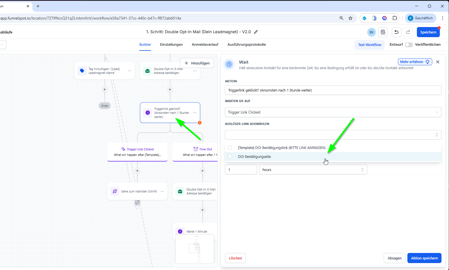The height and width of the screenshot is (270, 449).
Task: Click the purple clock icon on the Triggerlink geklickt node
Action: tap(148, 113)
